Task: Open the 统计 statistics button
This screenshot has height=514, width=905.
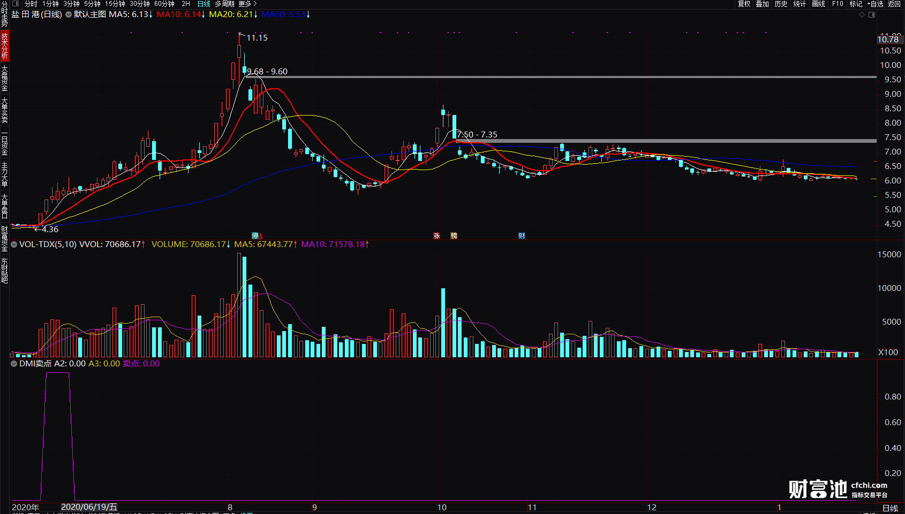Action: pyautogui.click(x=800, y=4)
